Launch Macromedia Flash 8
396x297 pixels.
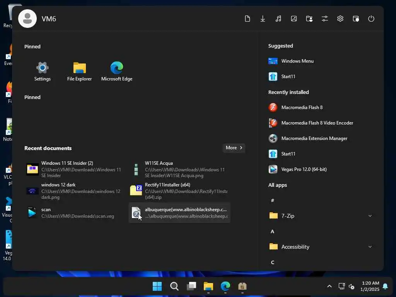pyautogui.click(x=295, y=108)
